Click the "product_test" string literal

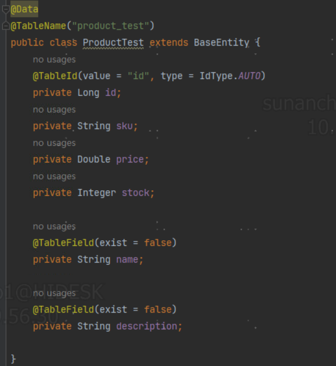click(x=111, y=26)
